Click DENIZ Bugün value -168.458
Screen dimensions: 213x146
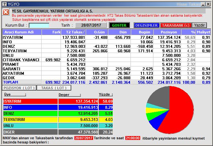[145, 47]
